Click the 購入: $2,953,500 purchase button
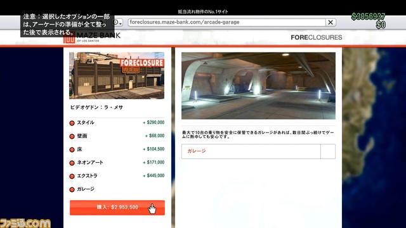This screenshot has height=228, width=406. pos(117,207)
